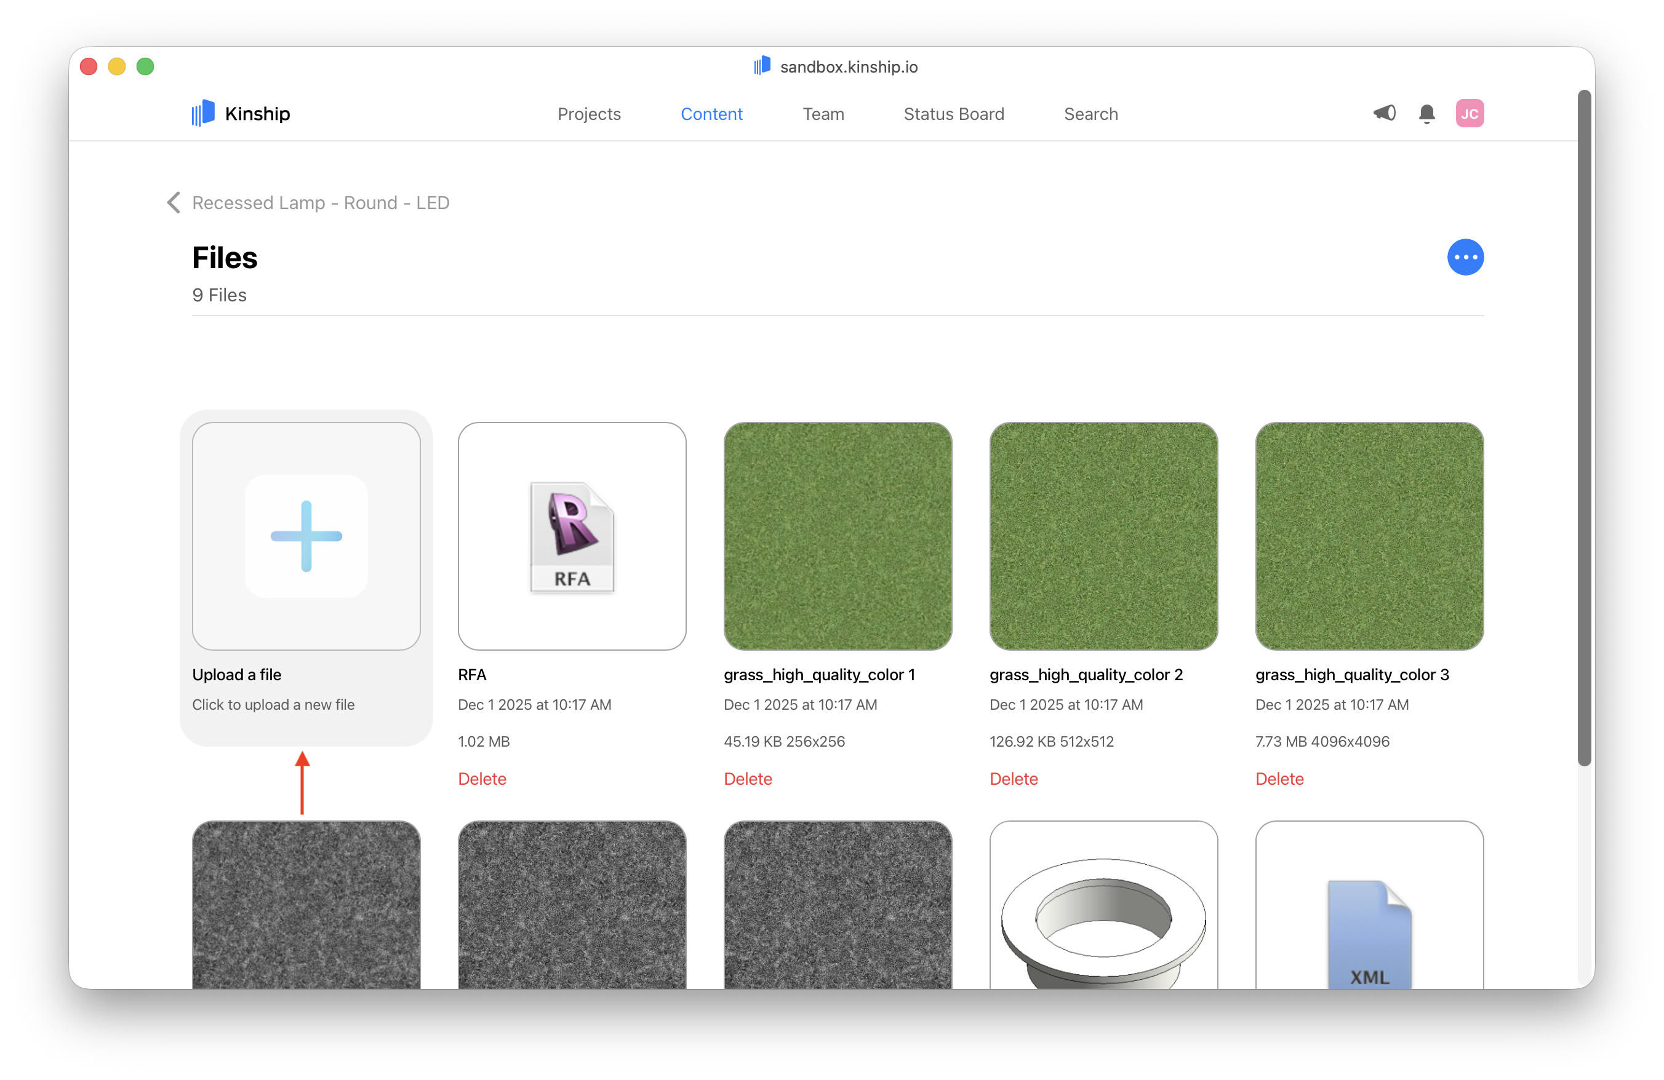The image size is (1664, 1080).
Task: Open the Team page
Action: tap(823, 113)
